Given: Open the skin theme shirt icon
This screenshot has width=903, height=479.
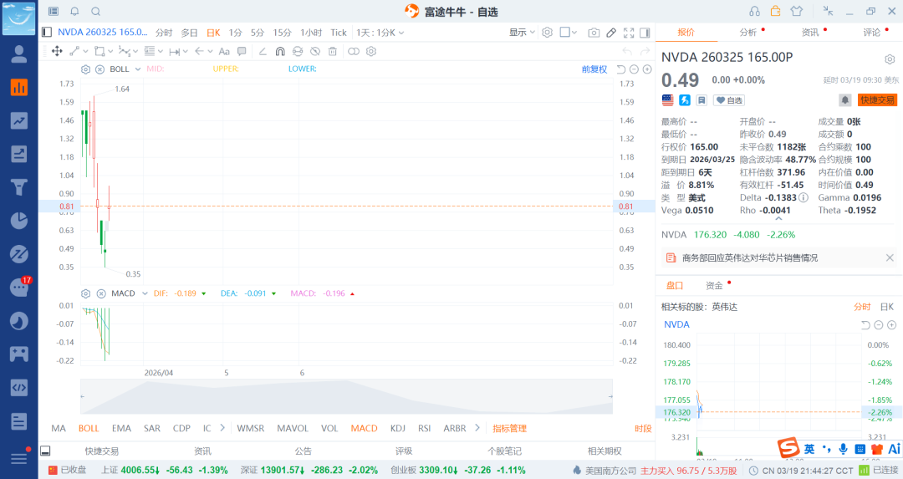Looking at the screenshot, I should pos(797,11).
